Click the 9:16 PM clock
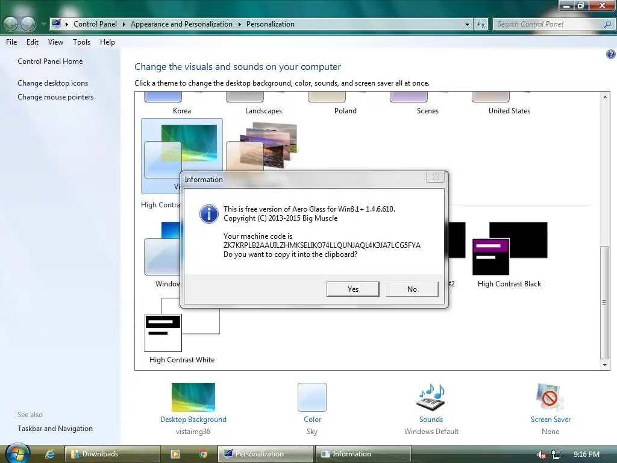 click(586, 455)
